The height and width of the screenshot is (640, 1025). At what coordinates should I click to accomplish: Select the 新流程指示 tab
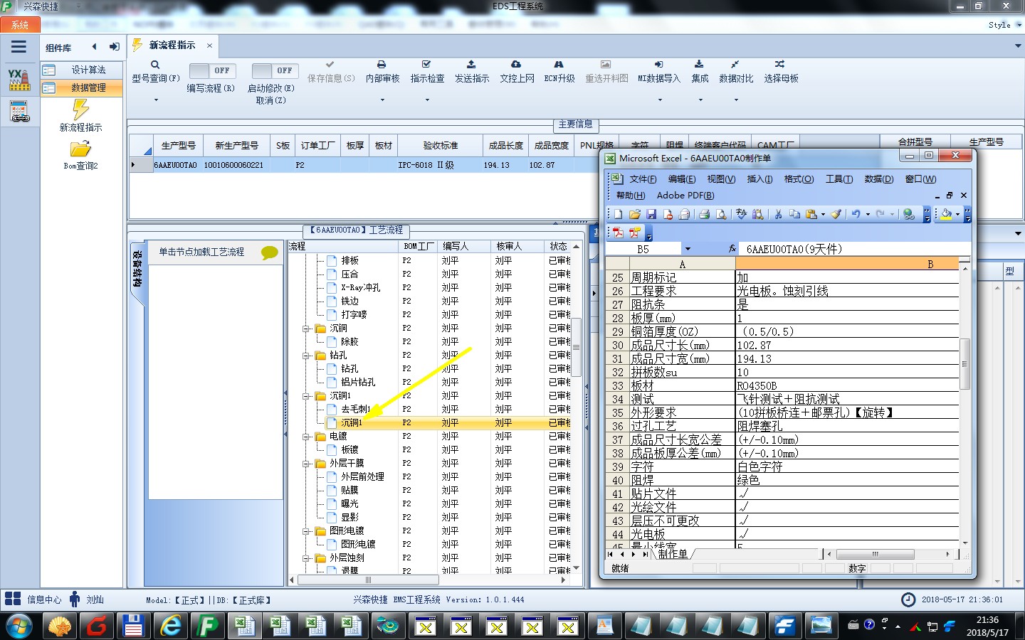click(172, 46)
